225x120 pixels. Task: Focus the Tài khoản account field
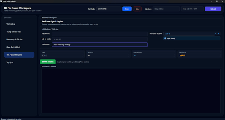109,9
